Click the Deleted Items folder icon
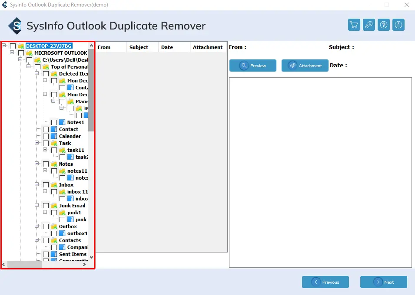The width and height of the screenshot is (415, 295). pos(54,74)
